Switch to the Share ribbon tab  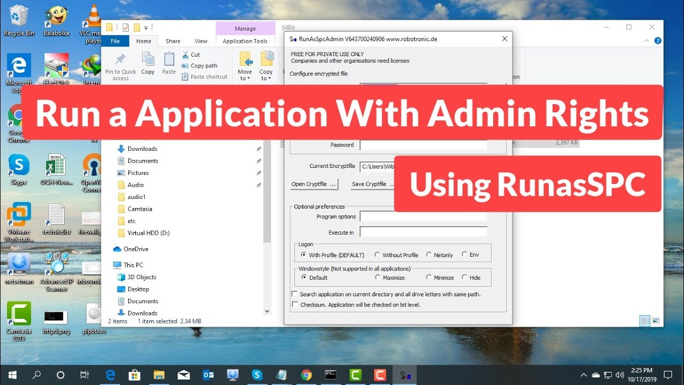pos(173,41)
